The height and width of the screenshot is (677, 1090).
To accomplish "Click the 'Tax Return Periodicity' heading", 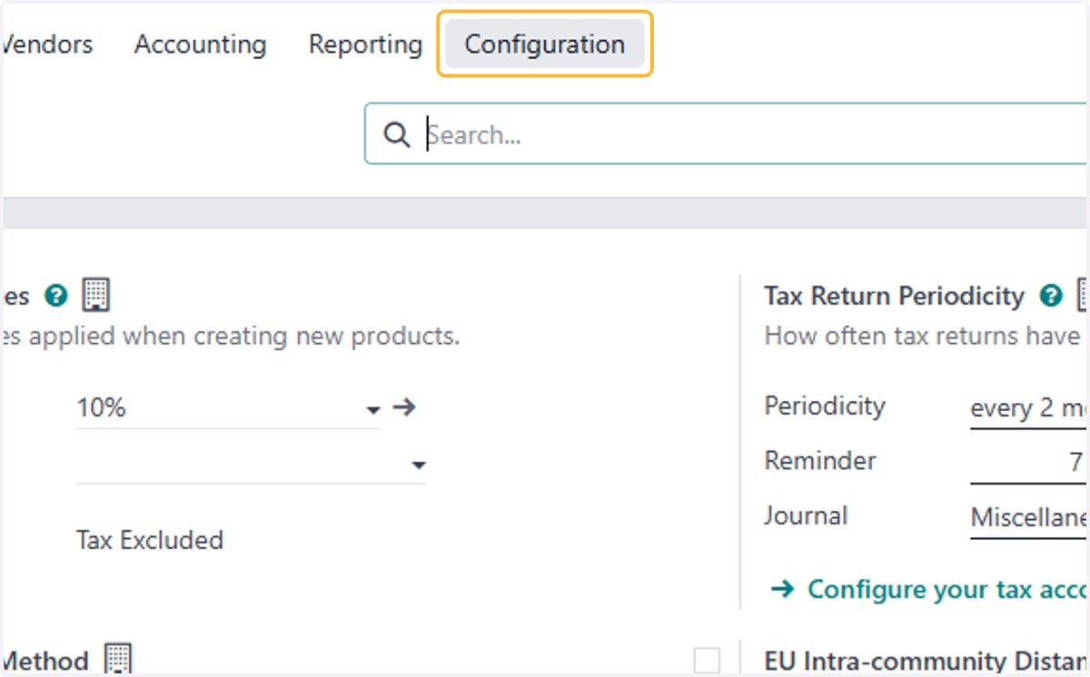I will pyautogui.click(x=895, y=296).
